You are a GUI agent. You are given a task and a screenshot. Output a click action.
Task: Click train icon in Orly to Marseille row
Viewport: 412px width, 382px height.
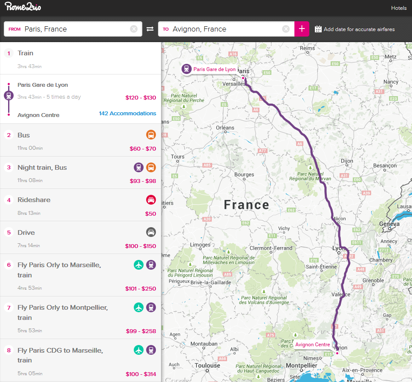tap(151, 265)
